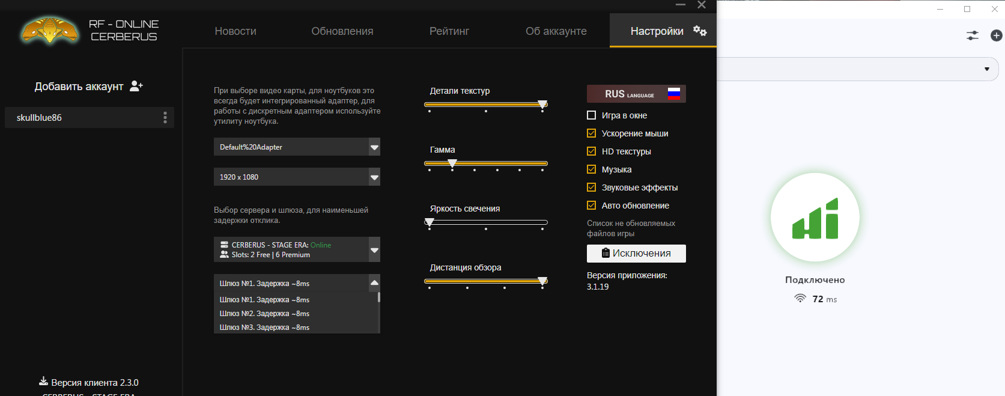1005x396 pixels.
Task: Select the skullblue86 account entry
Action: [x=40, y=118]
